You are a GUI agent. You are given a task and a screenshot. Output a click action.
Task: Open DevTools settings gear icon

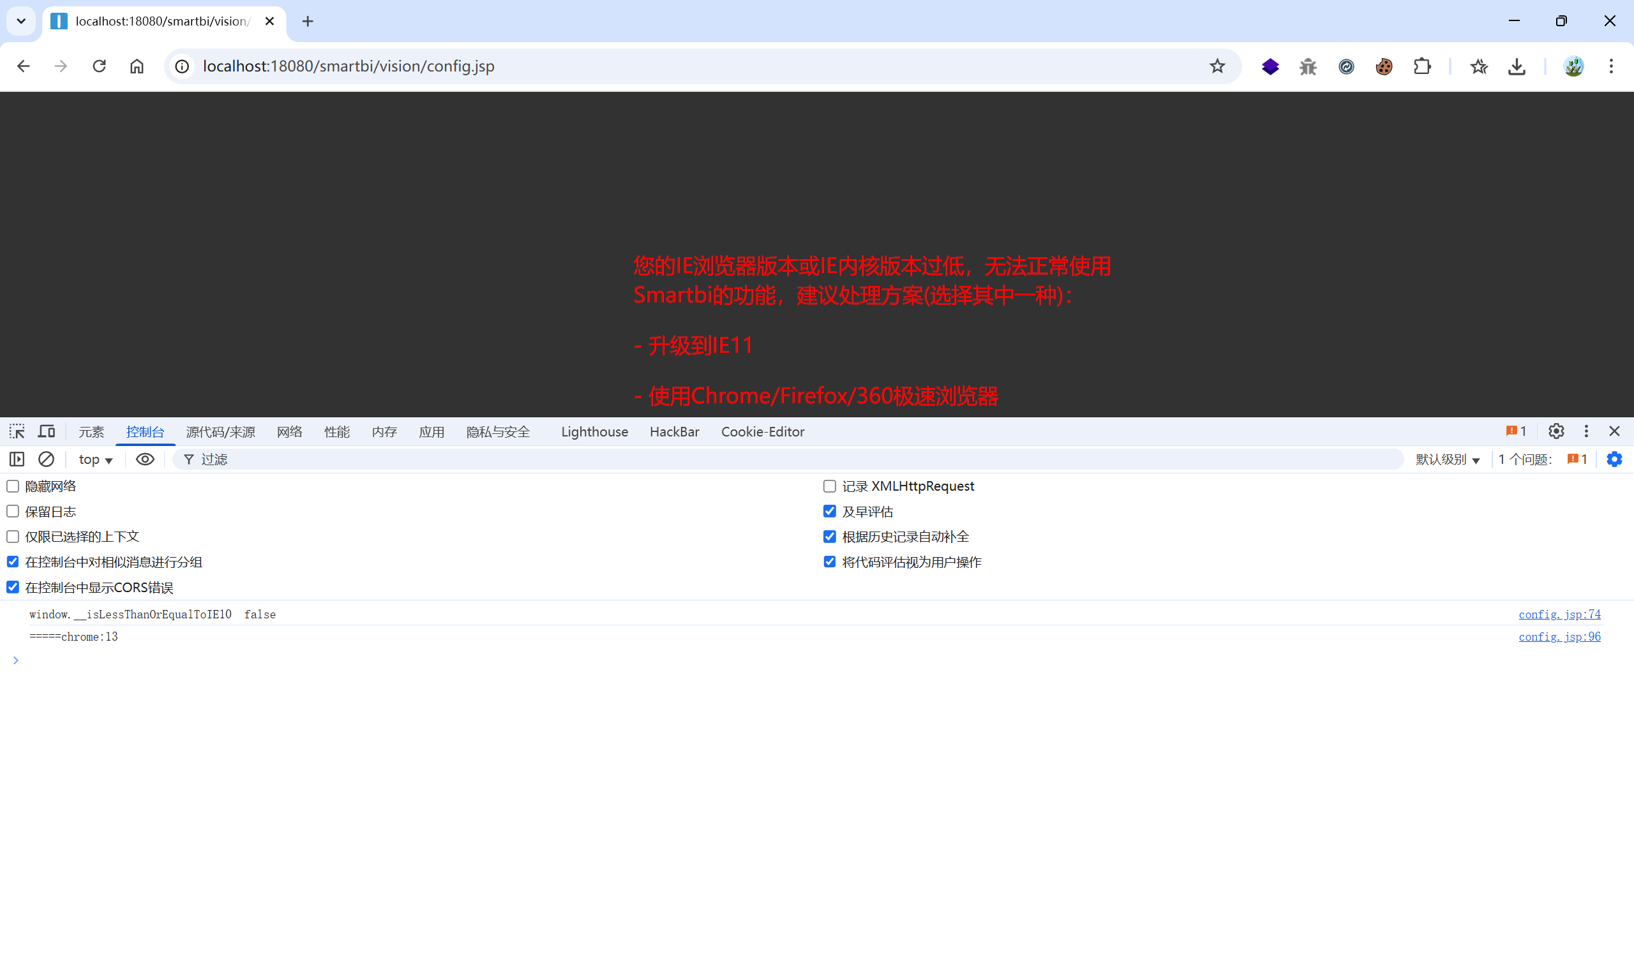1556,431
